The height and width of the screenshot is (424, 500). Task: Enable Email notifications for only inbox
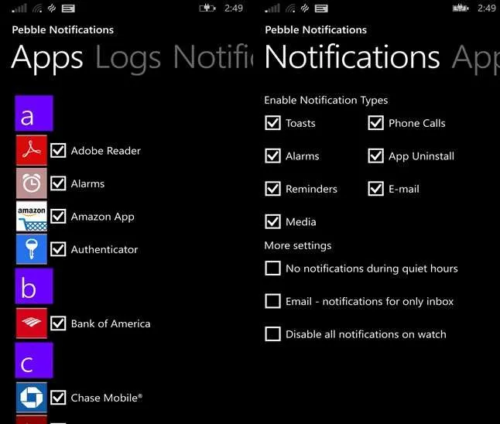(x=272, y=301)
